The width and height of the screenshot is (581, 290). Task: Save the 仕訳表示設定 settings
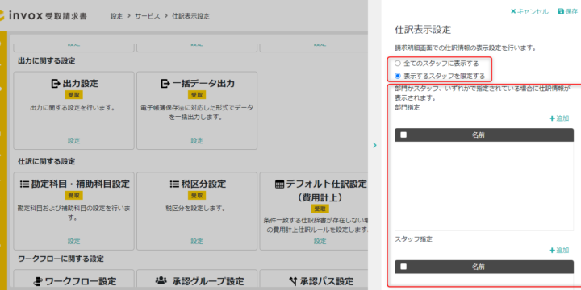(567, 11)
